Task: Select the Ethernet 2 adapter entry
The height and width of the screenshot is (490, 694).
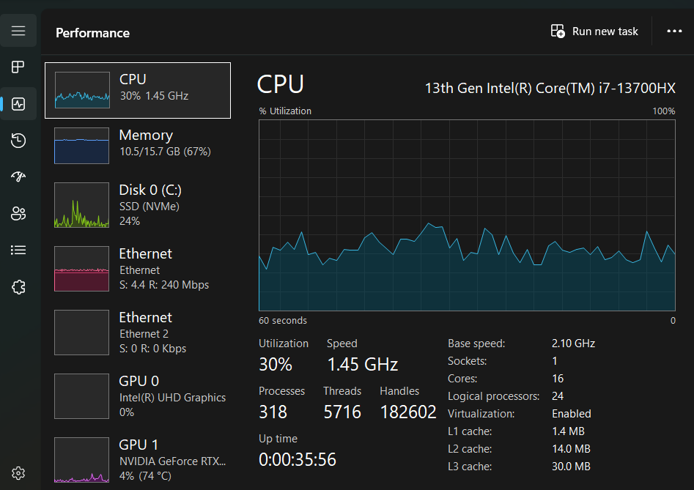Action: 138,333
